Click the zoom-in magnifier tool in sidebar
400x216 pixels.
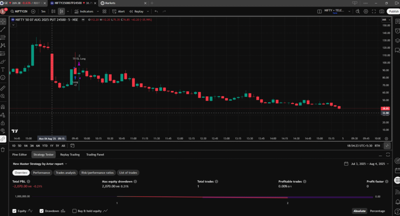(x=3, y=96)
